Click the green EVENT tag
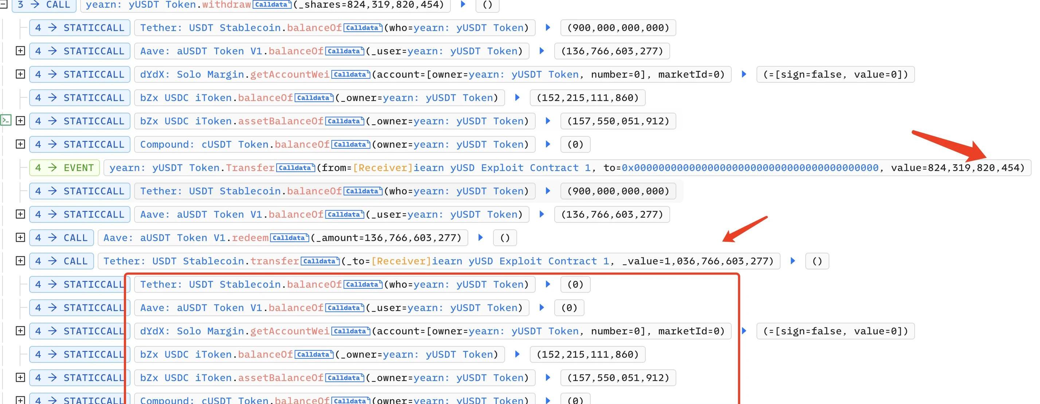 tap(64, 168)
